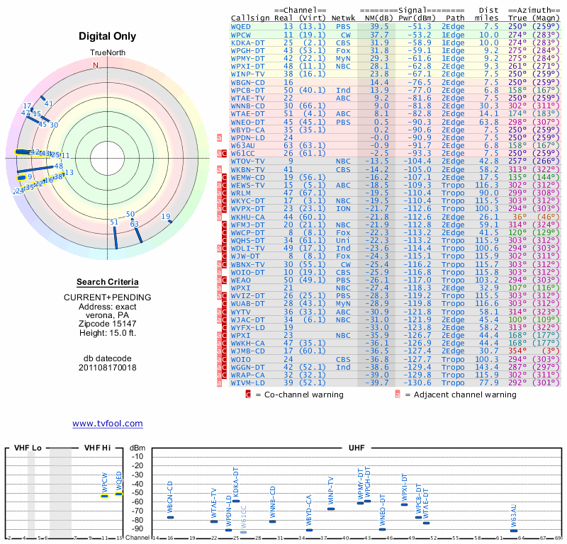Click the WEMW-CD table row callsign
The height and width of the screenshot is (544, 567).
[247, 178]
